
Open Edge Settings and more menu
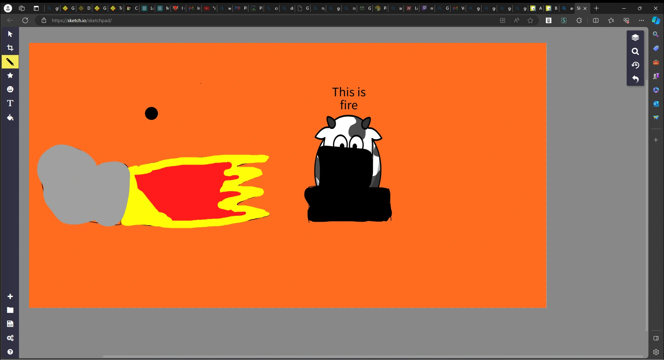click(x=642, y=20)
